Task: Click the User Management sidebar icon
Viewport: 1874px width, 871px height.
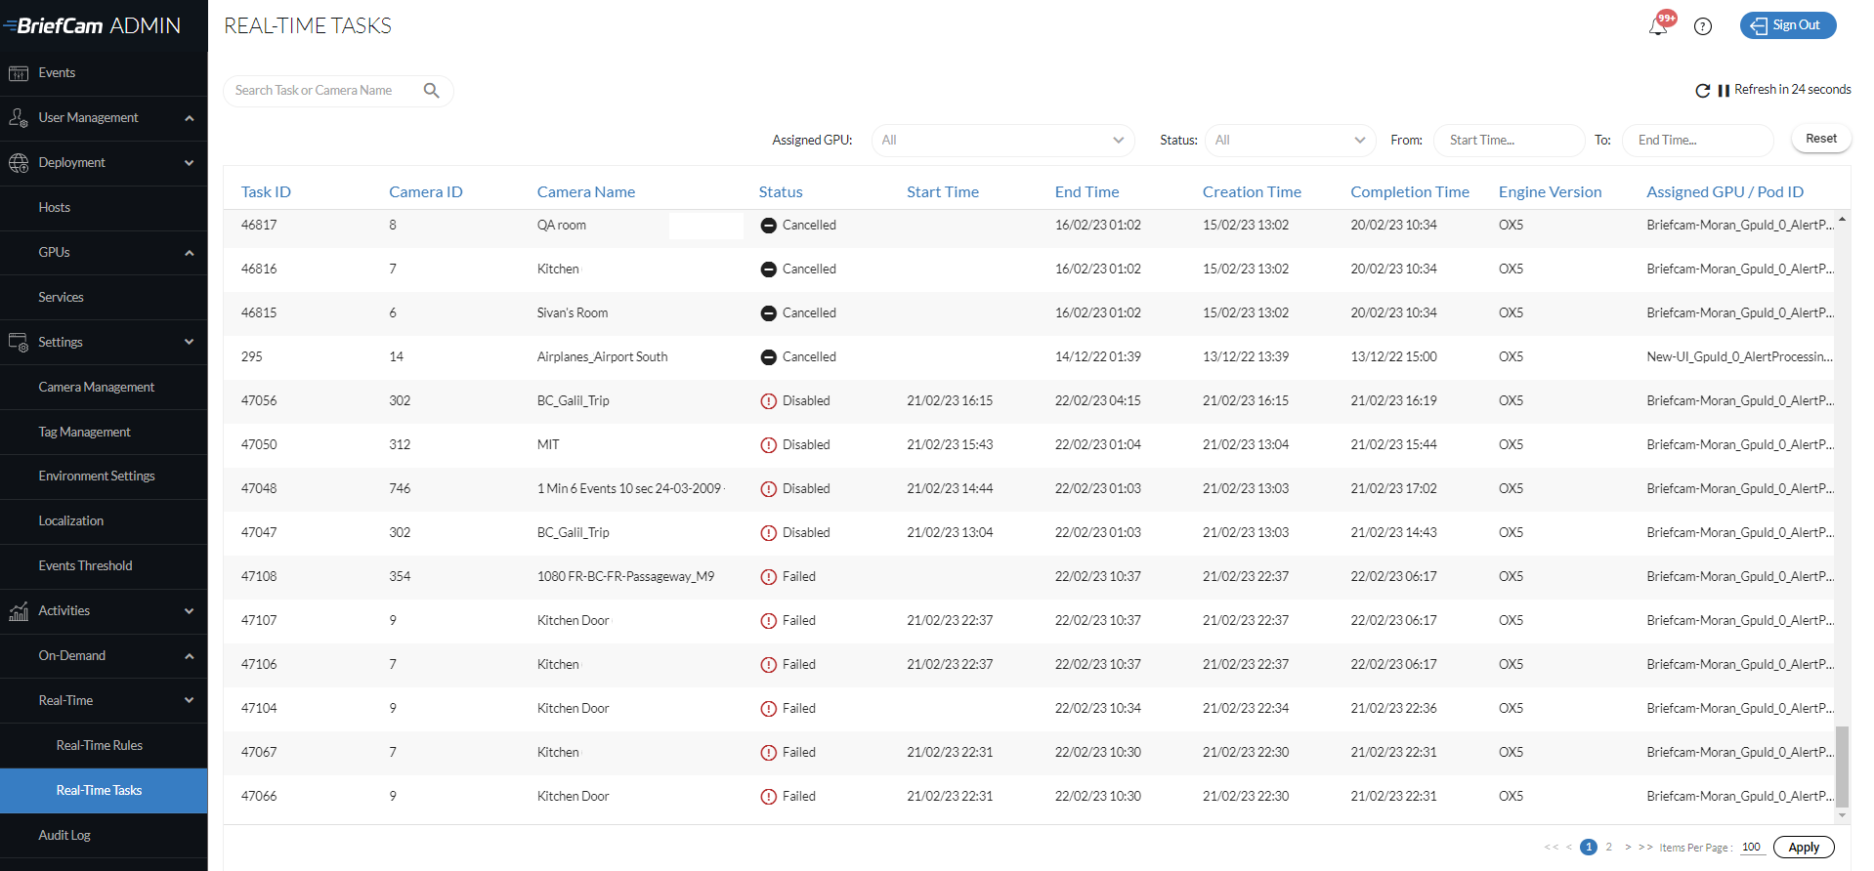Action: [x=19, y=118]
